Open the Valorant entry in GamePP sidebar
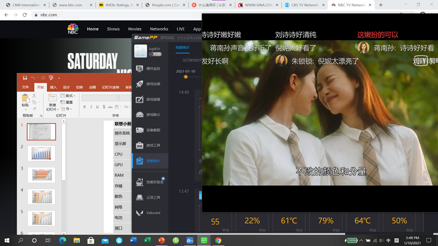438x246 pixels. click(x=150, y=213)
